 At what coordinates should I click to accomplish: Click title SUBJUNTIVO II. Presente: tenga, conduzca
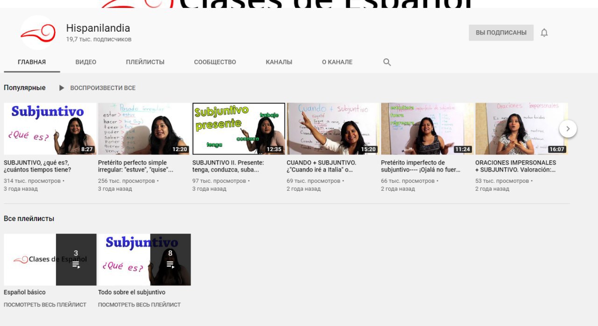228,166
